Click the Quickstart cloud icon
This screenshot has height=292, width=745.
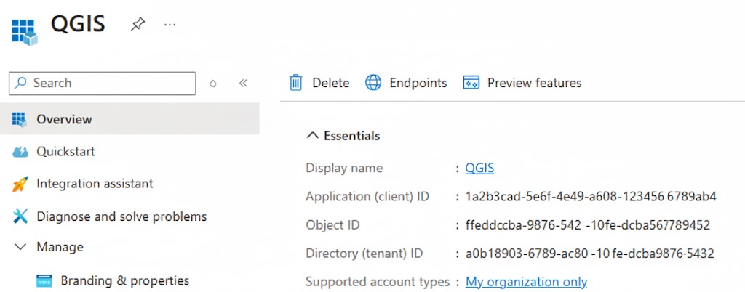(x=20, y=152)
